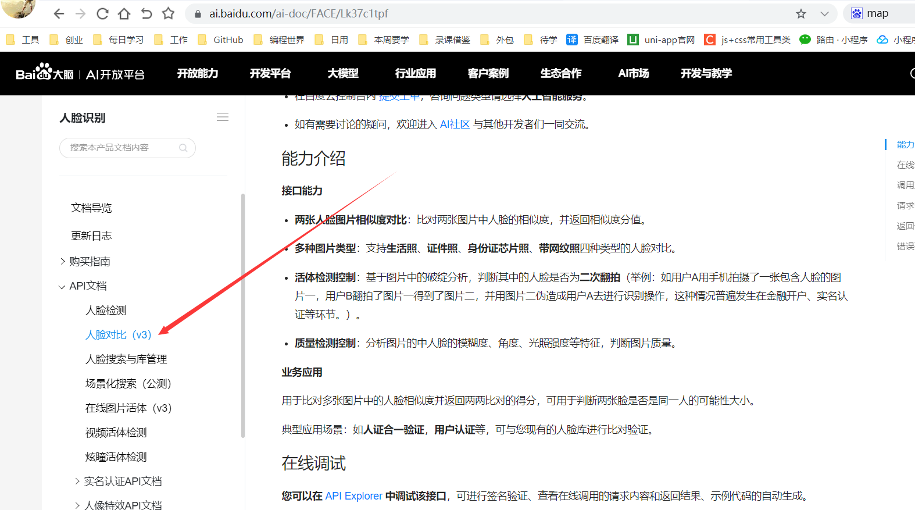This screenshot has width=915, height=510.
Task: Open the 待学 bookmark folder
Action: pos(541,40)
